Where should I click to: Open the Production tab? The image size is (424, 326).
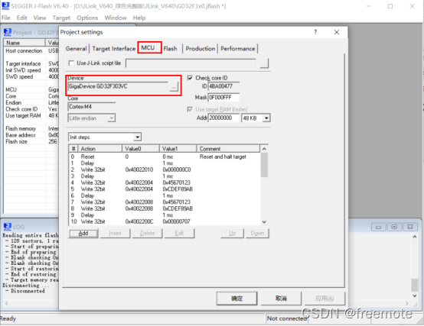point(201,49)
